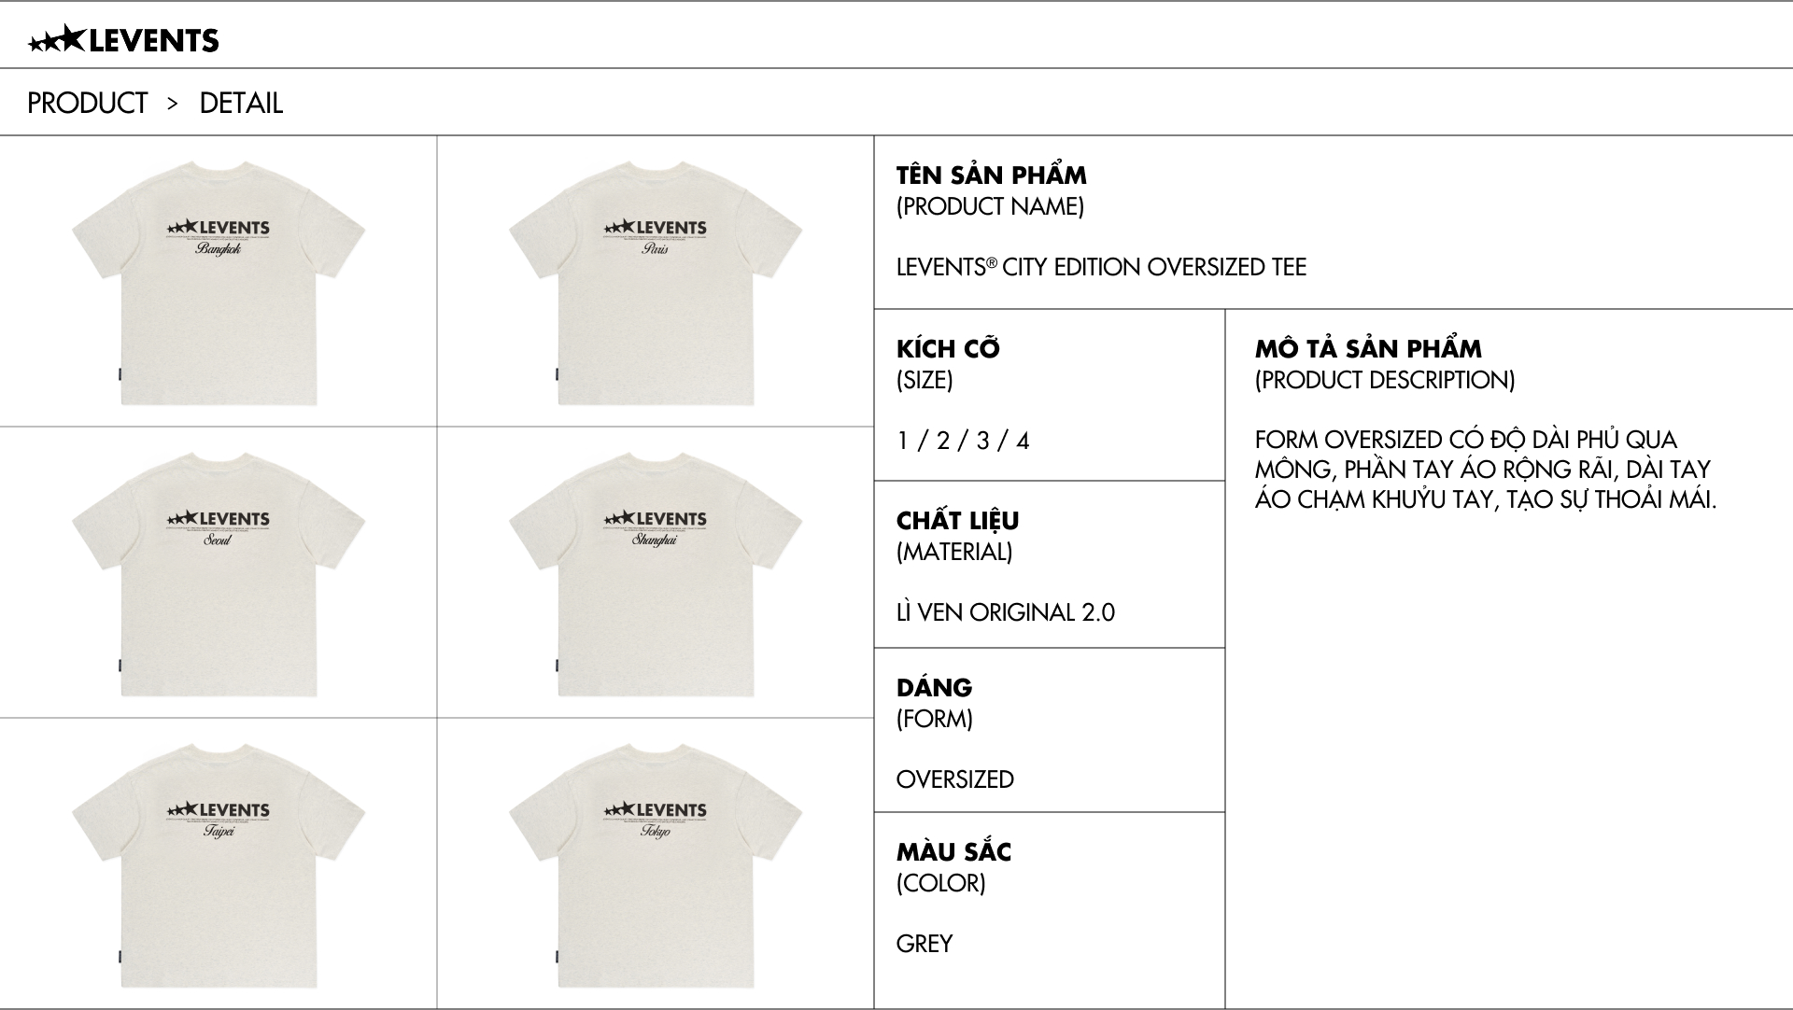
Task: View the Tokyo city tee image
Action: pos(656,865)
